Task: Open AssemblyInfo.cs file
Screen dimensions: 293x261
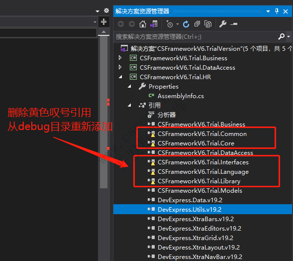Action: click(x=181, y=96)
